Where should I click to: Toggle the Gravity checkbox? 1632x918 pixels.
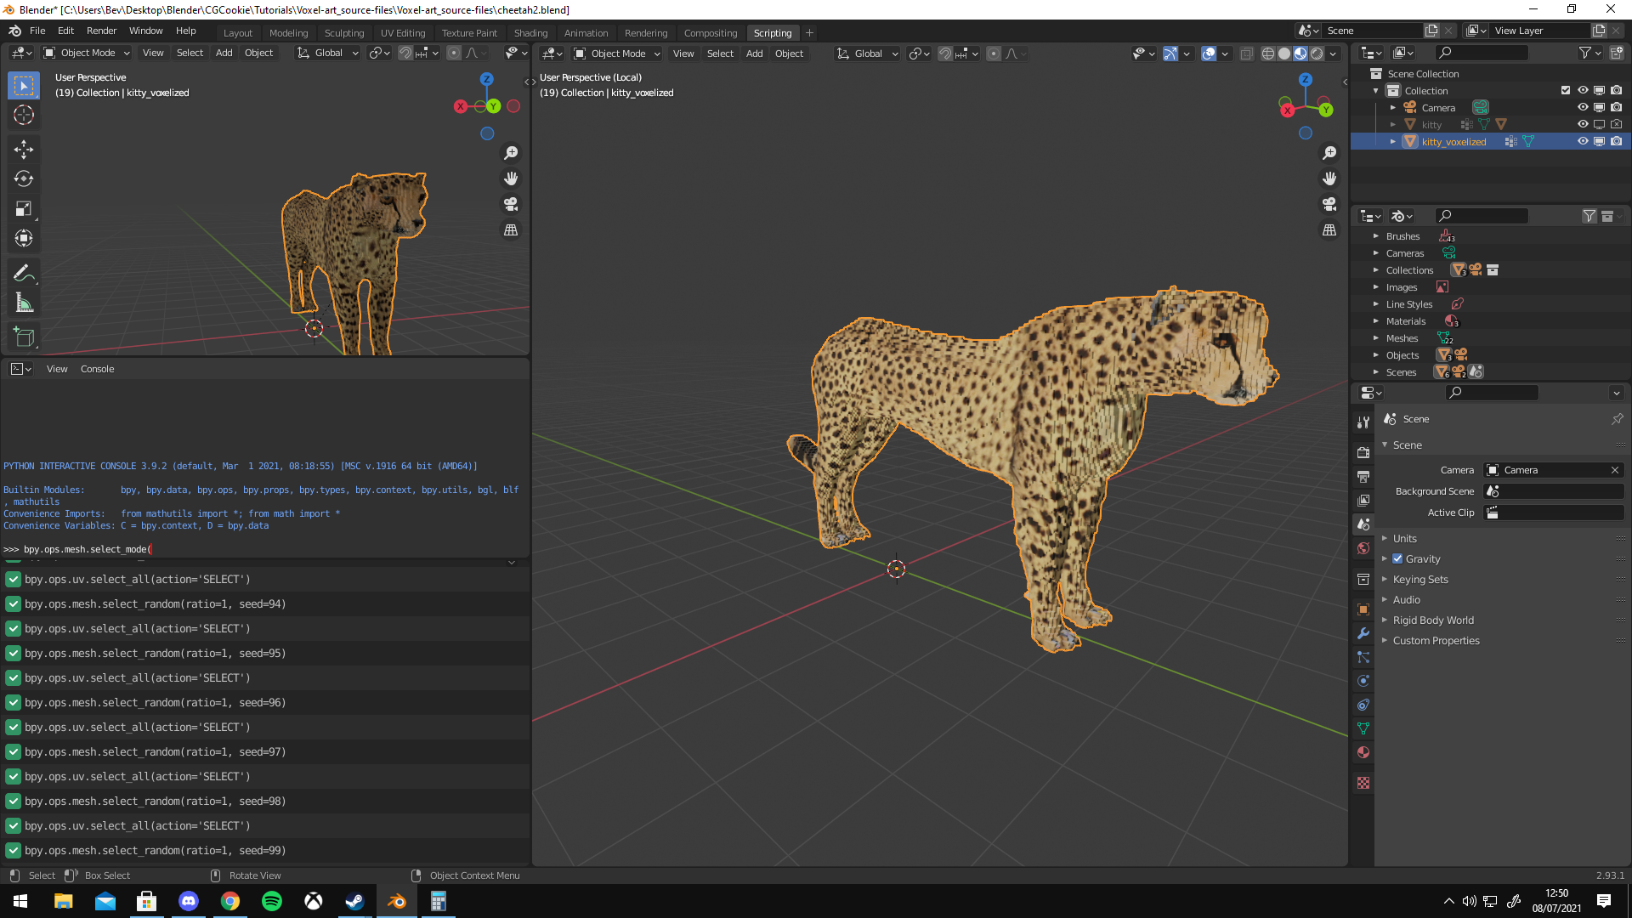pos(1397,559)
